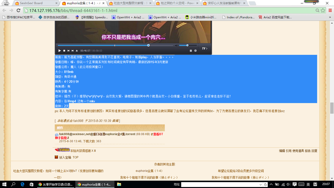The image size is (334, 188).
Task: Open the battery status tray icon
Action: pos(277,184)
